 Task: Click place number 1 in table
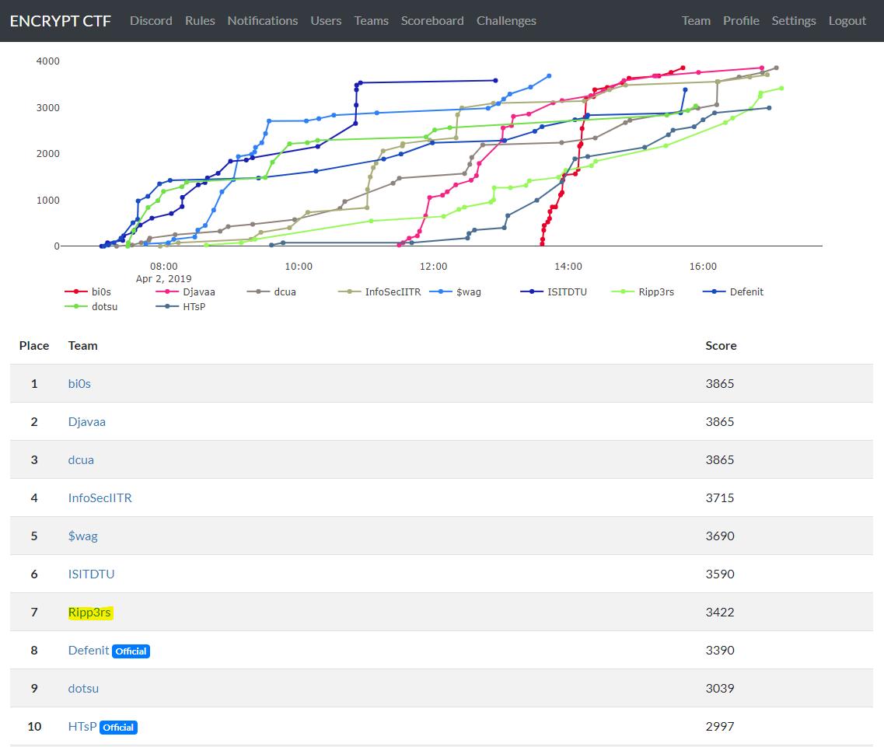click(34, 383)
